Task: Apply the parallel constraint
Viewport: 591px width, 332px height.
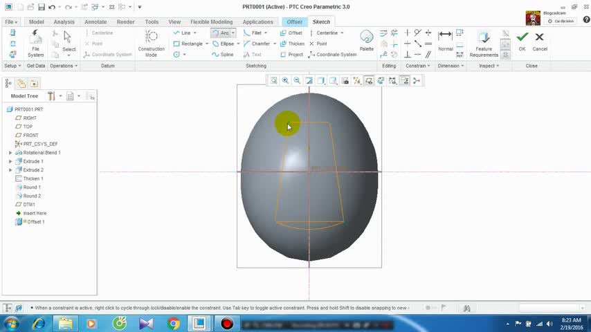Action: (428, 55)
